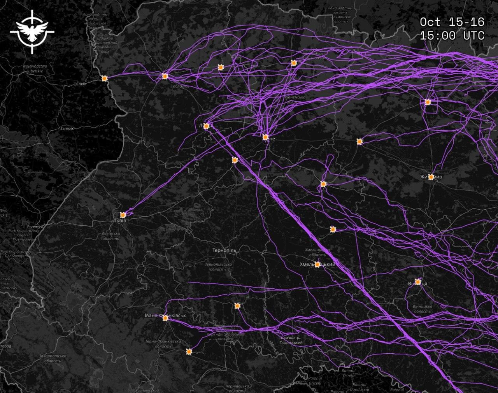This screenshot has width=498, height=393.
Task: Click the Oct 15-16 date text
Action: pyautogui.click(x=452, y=22)
